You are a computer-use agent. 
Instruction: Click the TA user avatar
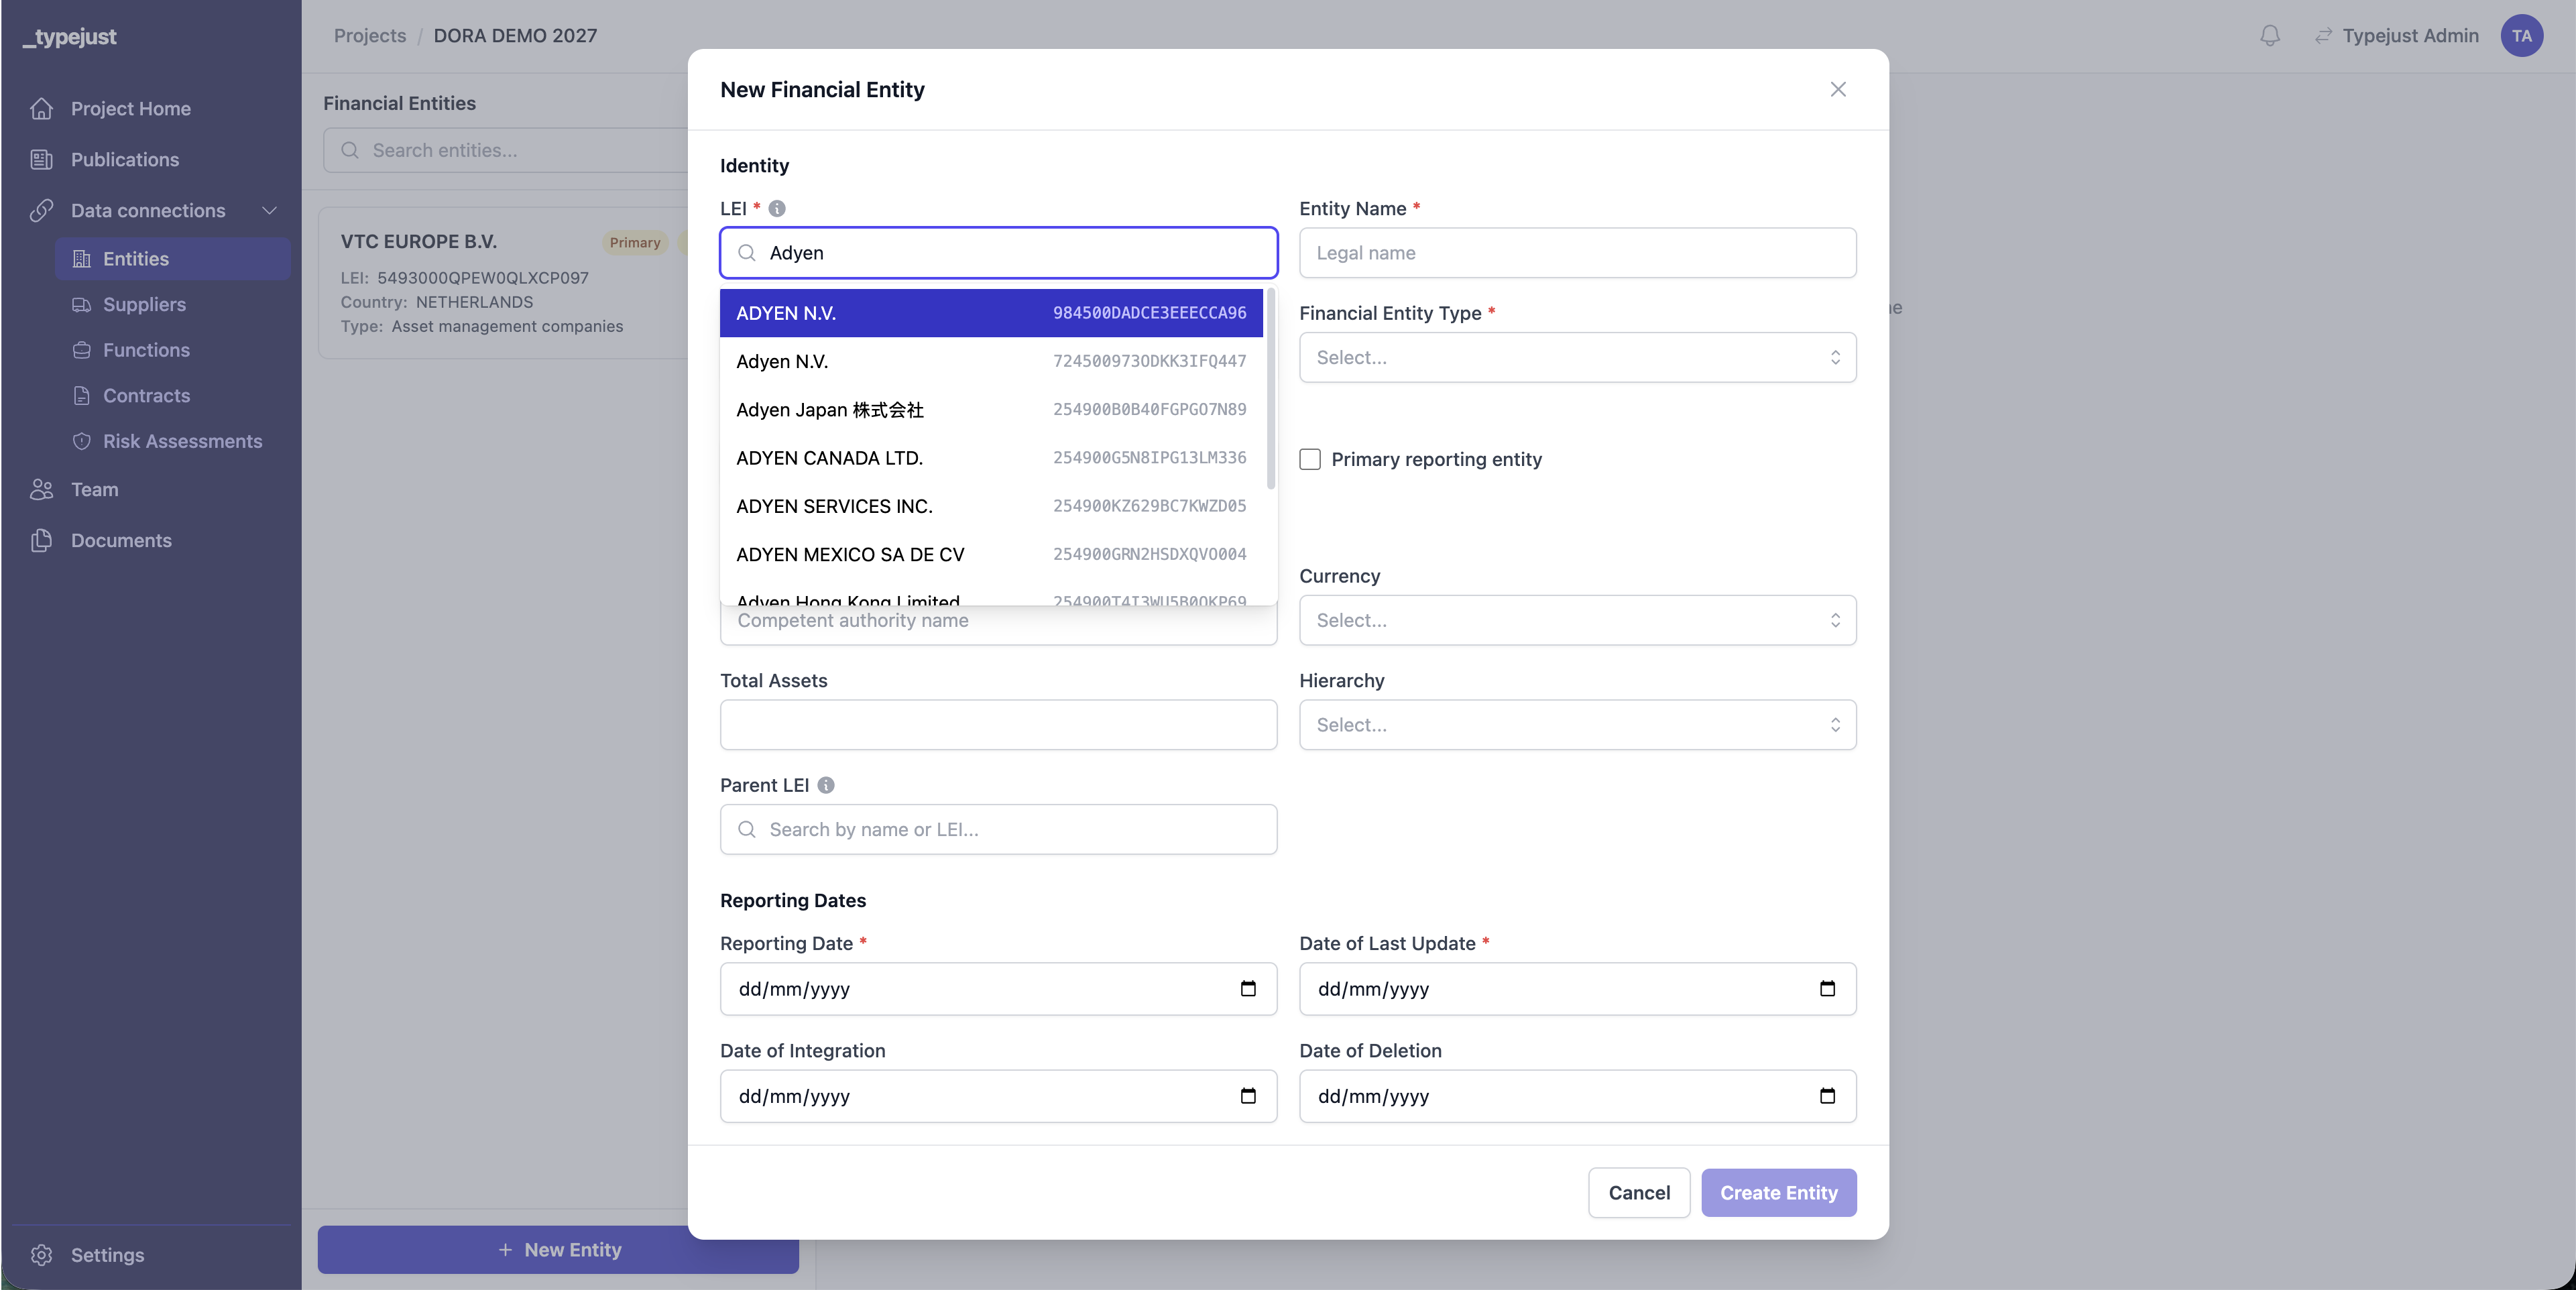coord(2521,36)
